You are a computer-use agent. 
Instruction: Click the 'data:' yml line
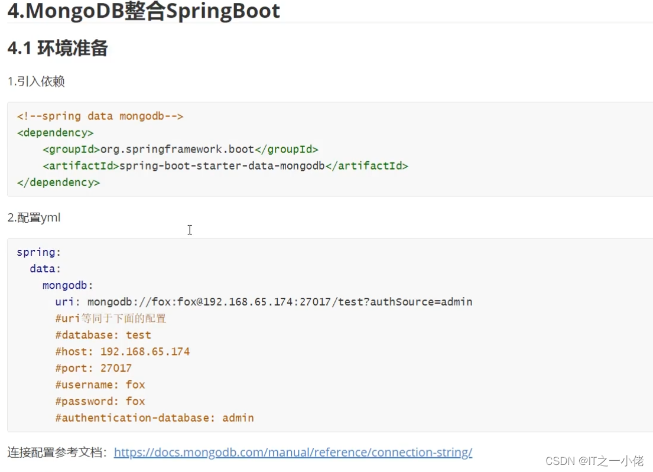pos(46,269)
